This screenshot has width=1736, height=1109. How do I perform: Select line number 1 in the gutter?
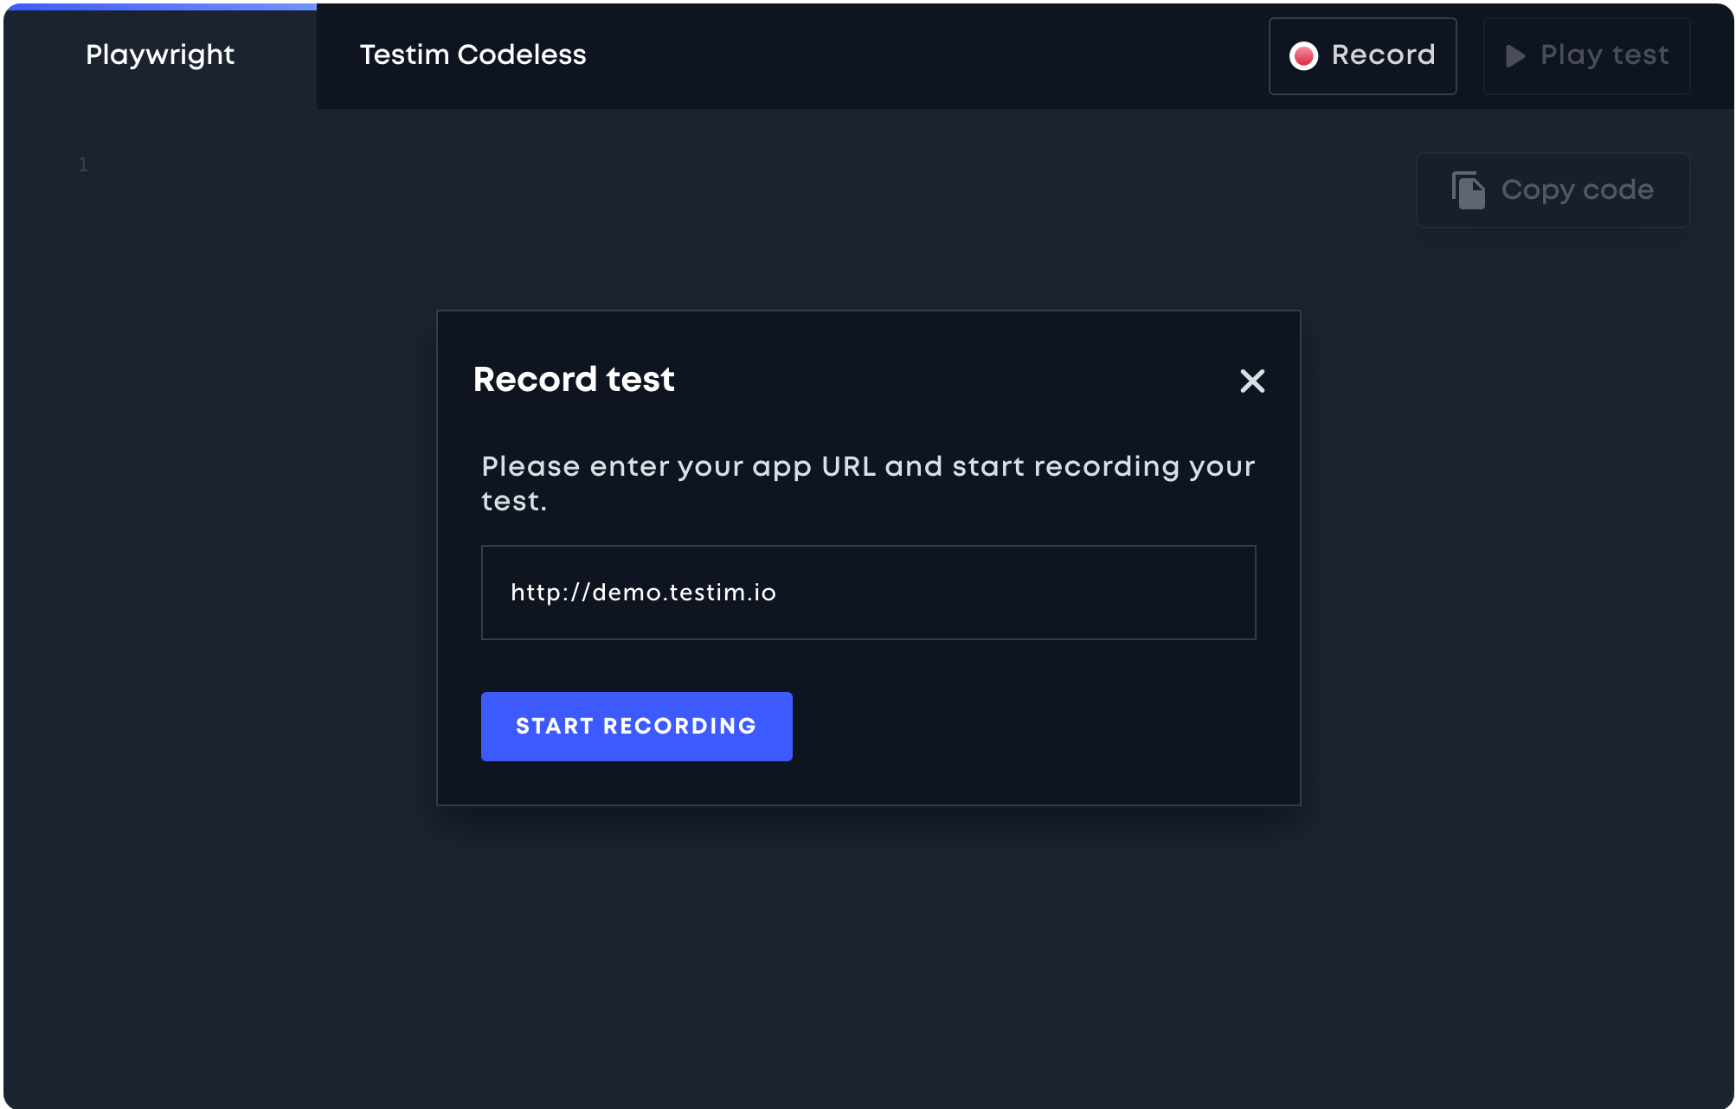[83, 164]
